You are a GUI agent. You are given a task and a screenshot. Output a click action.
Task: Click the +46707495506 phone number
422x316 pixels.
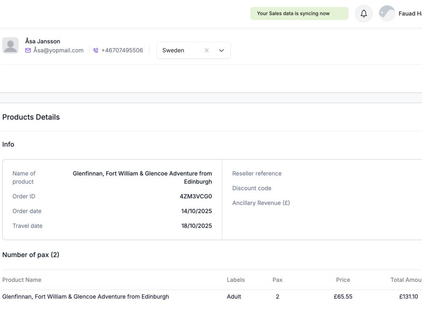coord(122,50)
